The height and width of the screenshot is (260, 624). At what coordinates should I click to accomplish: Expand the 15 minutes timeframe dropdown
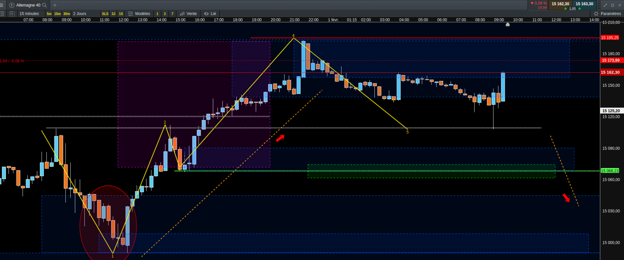(x=29, y=14)
